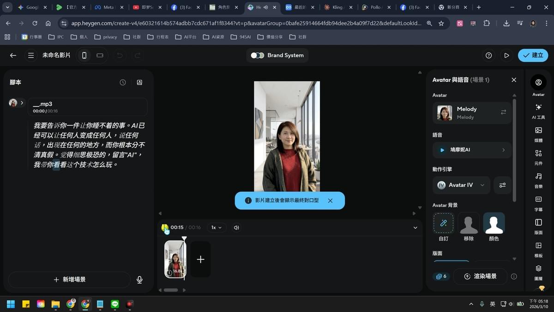Screen dimensions: 554x312
Task: Click the 建立 create button
Action: (x=533, y=55)
